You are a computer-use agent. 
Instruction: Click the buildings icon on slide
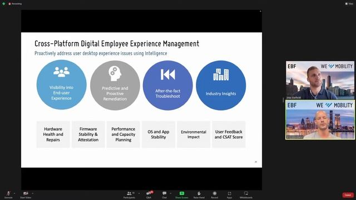tap(221, 74)
